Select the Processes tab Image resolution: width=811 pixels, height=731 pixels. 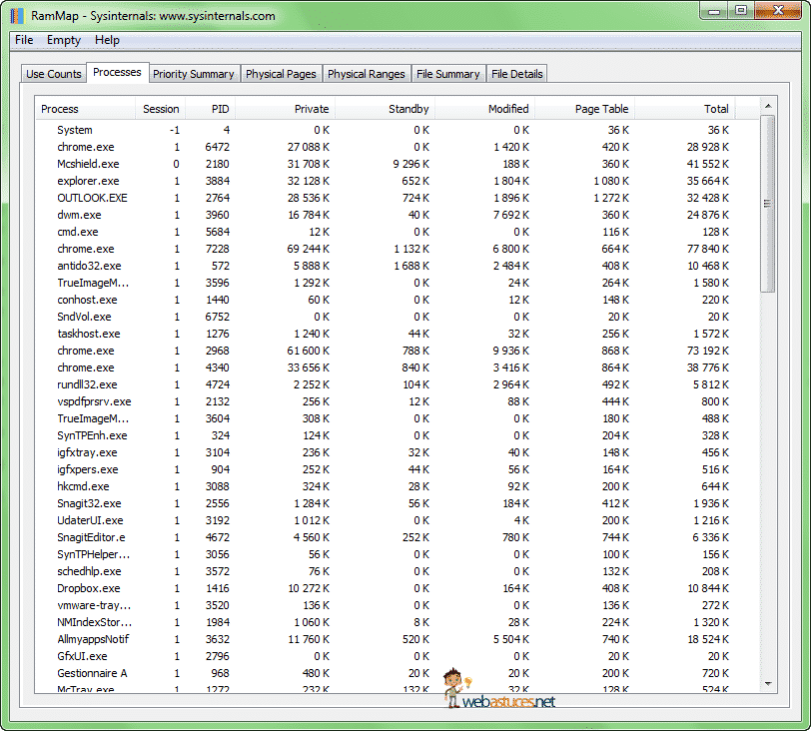(118, 72)
